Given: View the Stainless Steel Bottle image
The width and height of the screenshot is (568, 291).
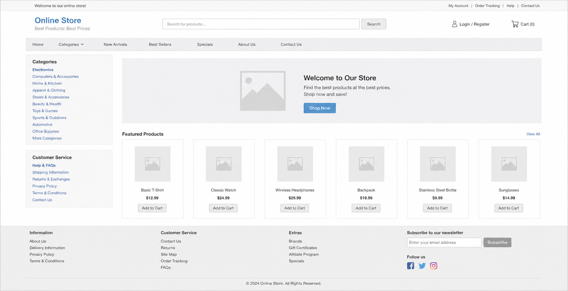Looking at the screenshot, I should [x=438, y=164].
